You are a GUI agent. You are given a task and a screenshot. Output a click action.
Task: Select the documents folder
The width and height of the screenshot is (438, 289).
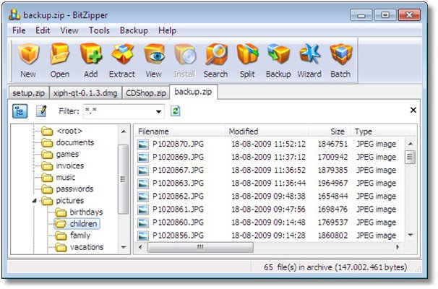tap(75, 142)
